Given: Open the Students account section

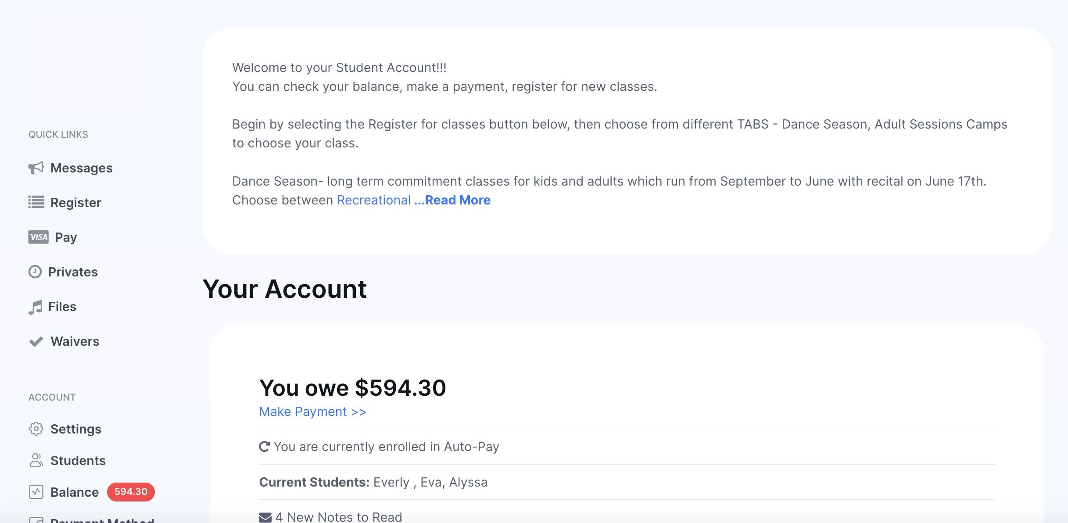Looking at the screenshot, I should [x=78, y=460].
